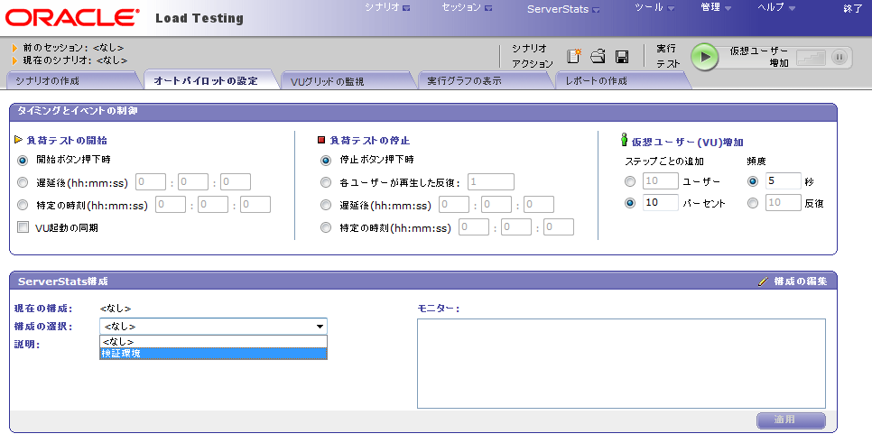Click the 秒 frequency field showing 5
Viewport: 872px width, 443px height.
coord(784,180)
